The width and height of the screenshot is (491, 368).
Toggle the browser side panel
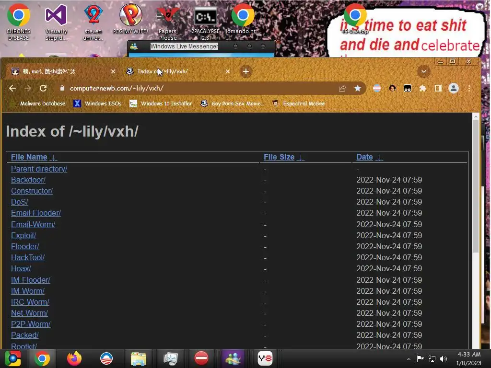coord(438,89)
